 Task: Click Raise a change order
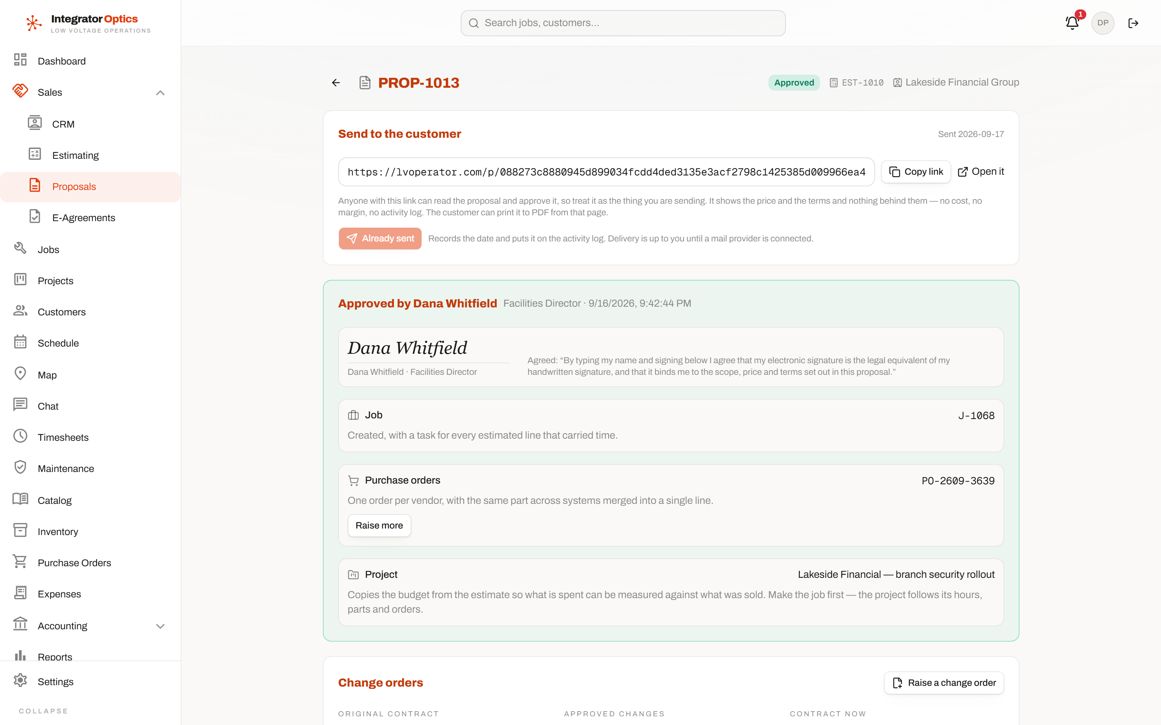944,682
